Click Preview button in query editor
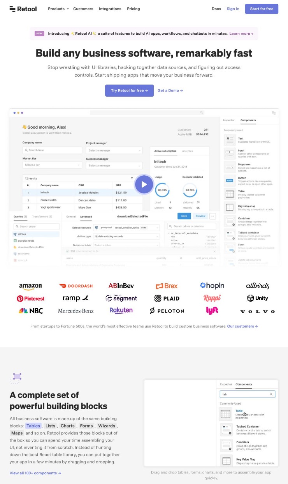The height and width of the screenshot is (484, 288). coord(200,216)
